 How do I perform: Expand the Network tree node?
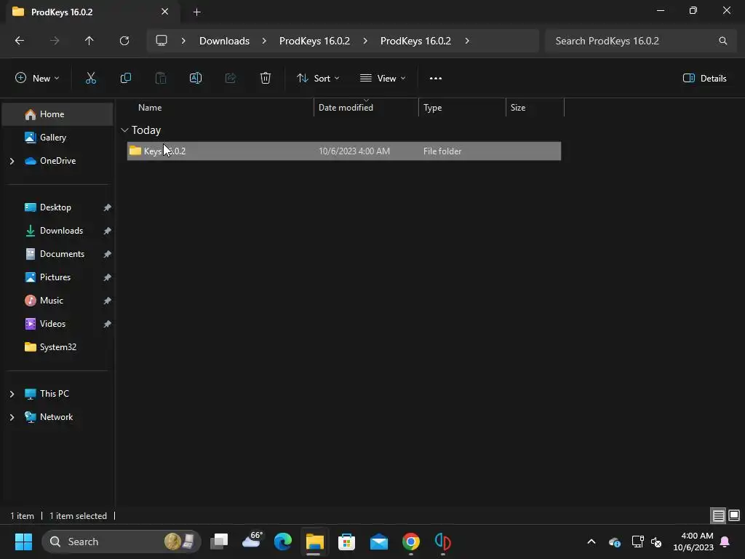click(12, 417)
